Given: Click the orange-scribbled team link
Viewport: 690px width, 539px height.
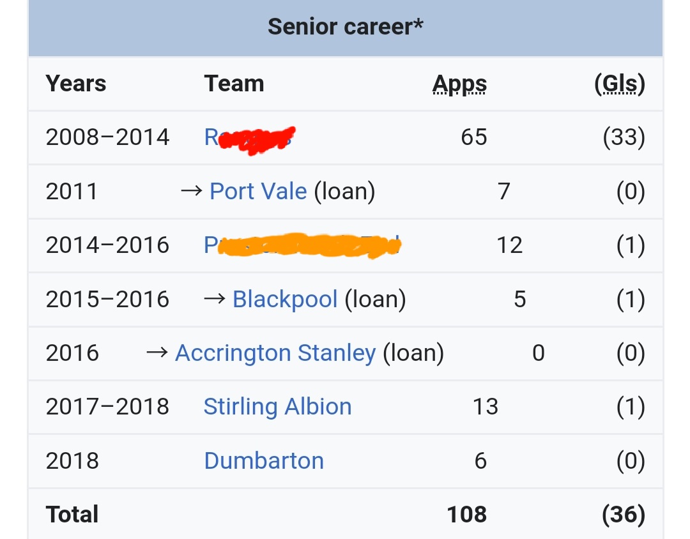Looking at the screenshot, I should tap(302, 245).
